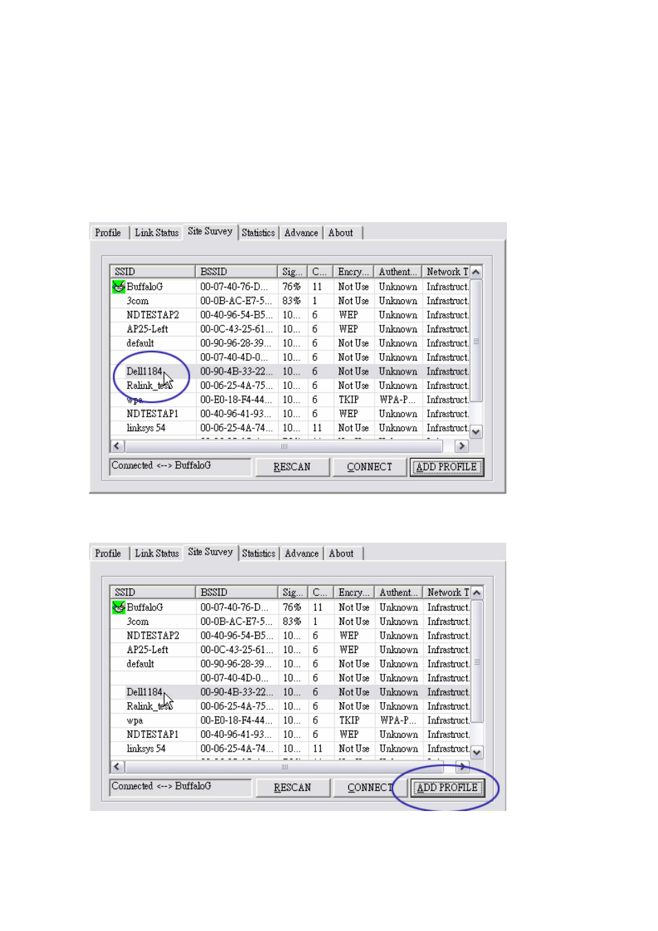Open the Link Status tab in lower dialog
The width and height of the screenshot is (658, 931).
click(x=157, y=554)
